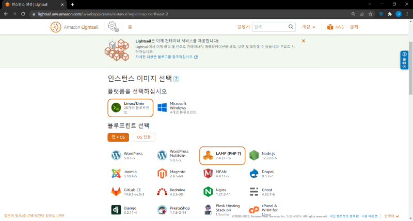Expand the tab search chevron

click(x=370, y=4)
